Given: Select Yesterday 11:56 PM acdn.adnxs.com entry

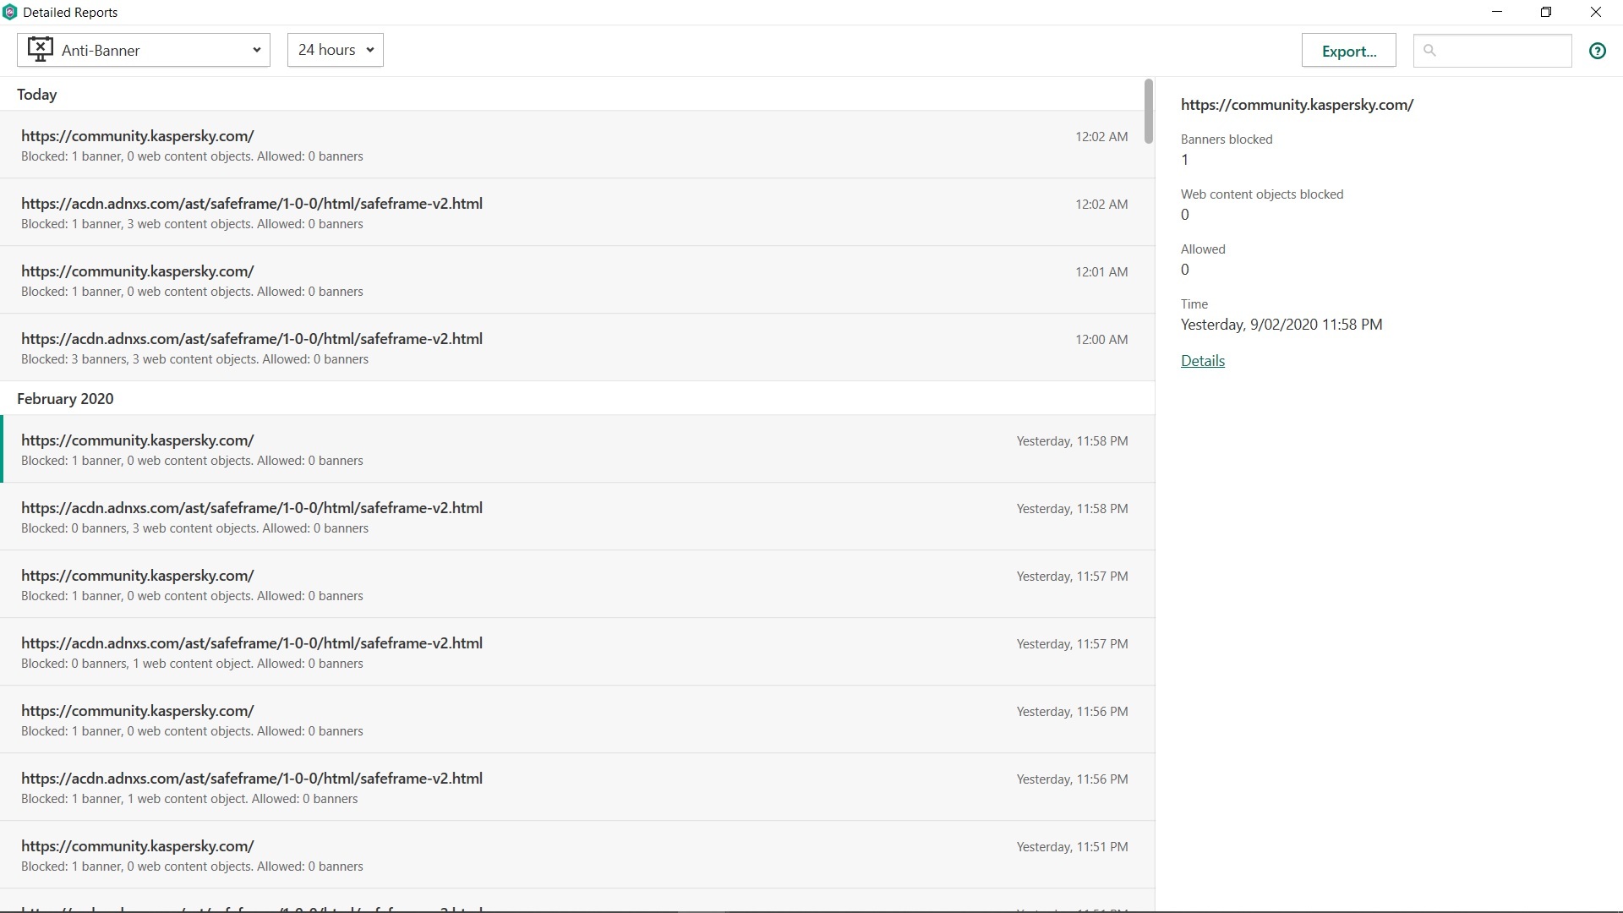Looking at the screenshot, I should tap(575, 787).
